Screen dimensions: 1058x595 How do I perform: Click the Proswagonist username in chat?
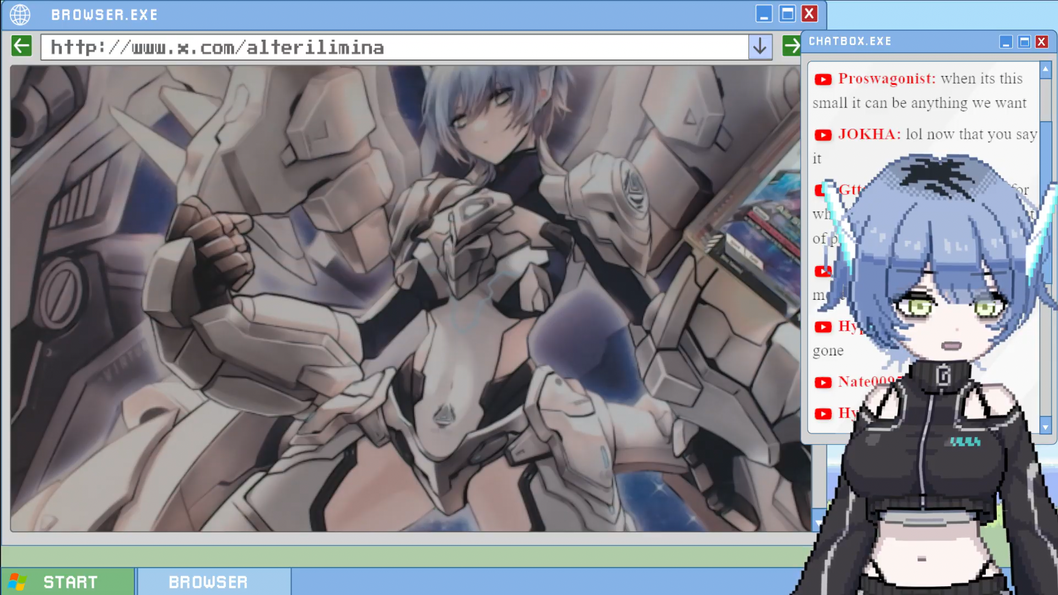[x=887, y=79]
